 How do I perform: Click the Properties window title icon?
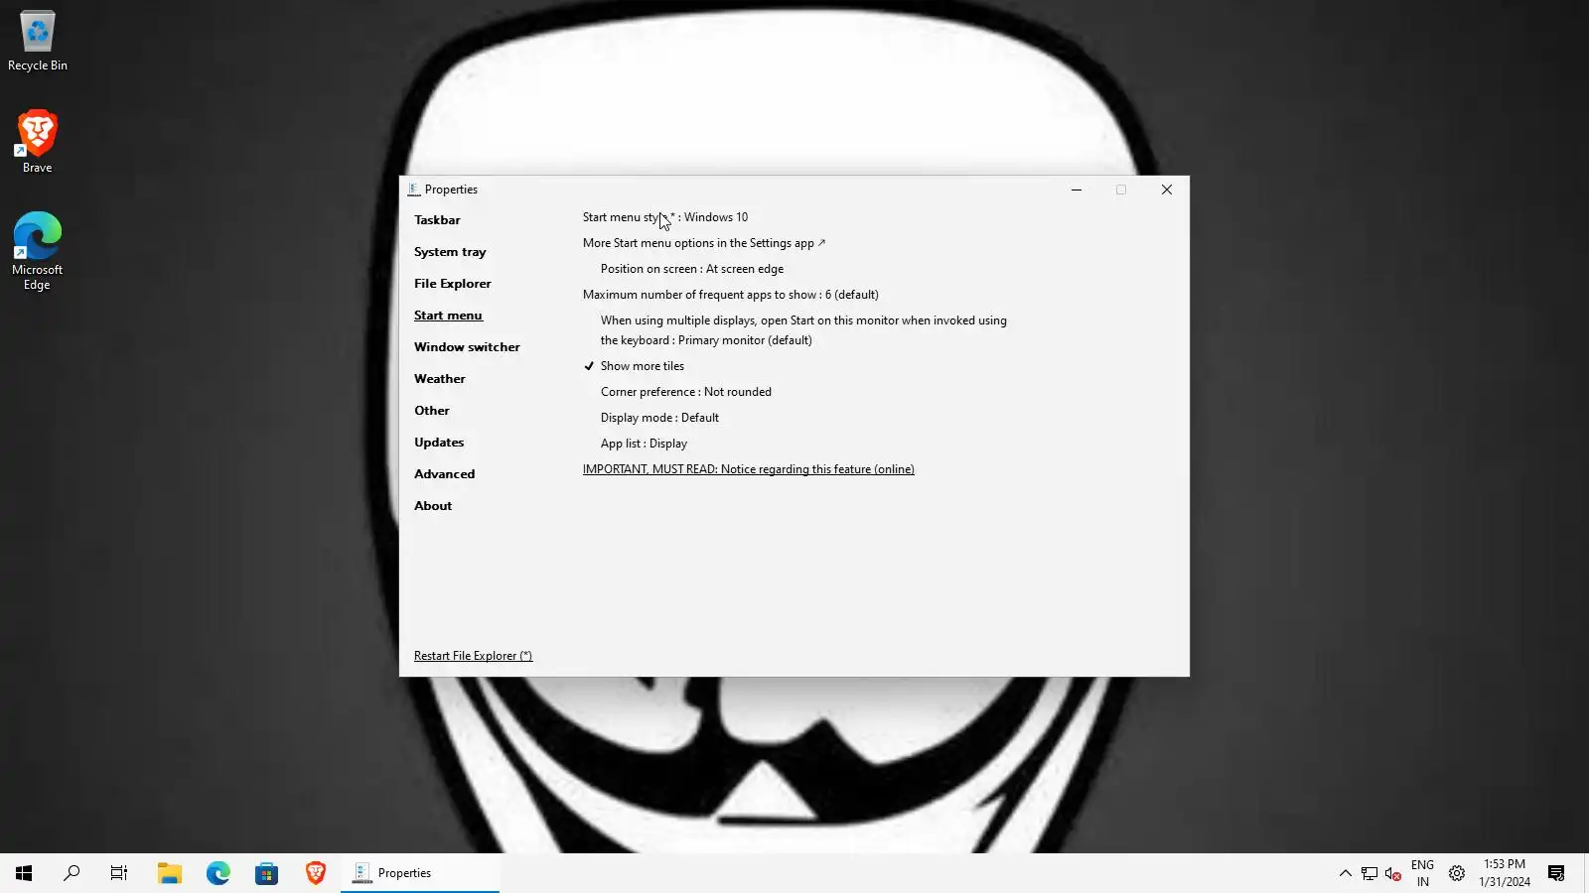coord(414,190)
